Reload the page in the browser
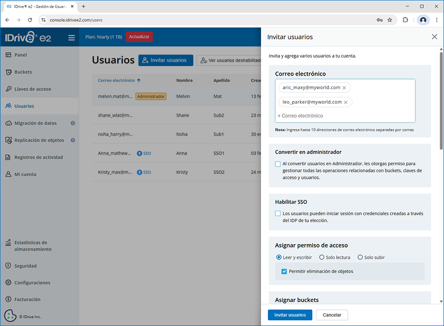Image resolution: width=444 pixels, height=326 pixels. [30, 20]
